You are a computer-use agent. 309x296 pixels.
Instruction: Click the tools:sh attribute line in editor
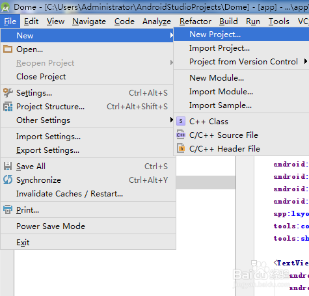[x=291, y=239]
